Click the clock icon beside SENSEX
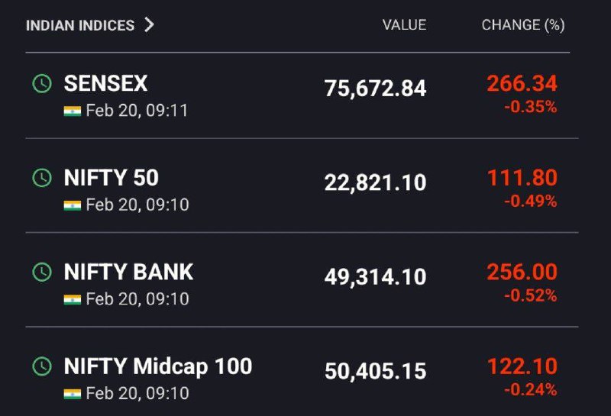 [x=42, y=83]
